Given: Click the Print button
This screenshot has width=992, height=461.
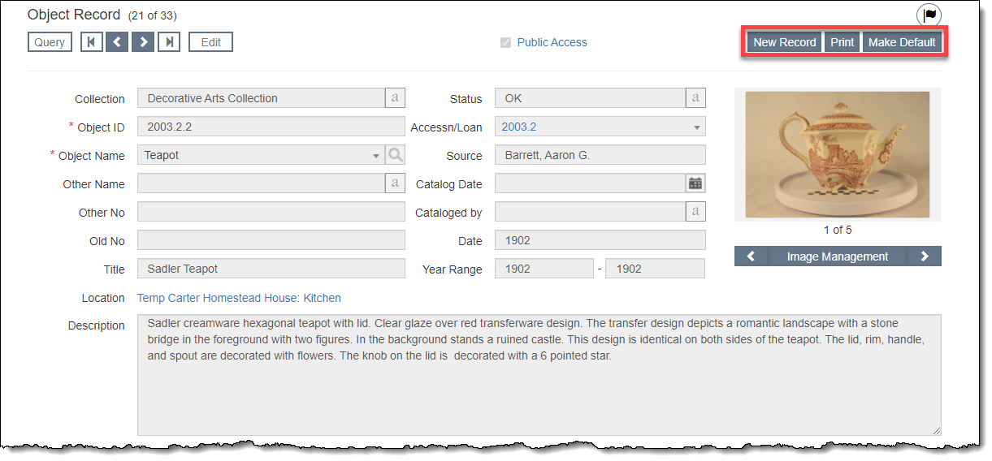Looking at the screenshot, I should 842,42.
